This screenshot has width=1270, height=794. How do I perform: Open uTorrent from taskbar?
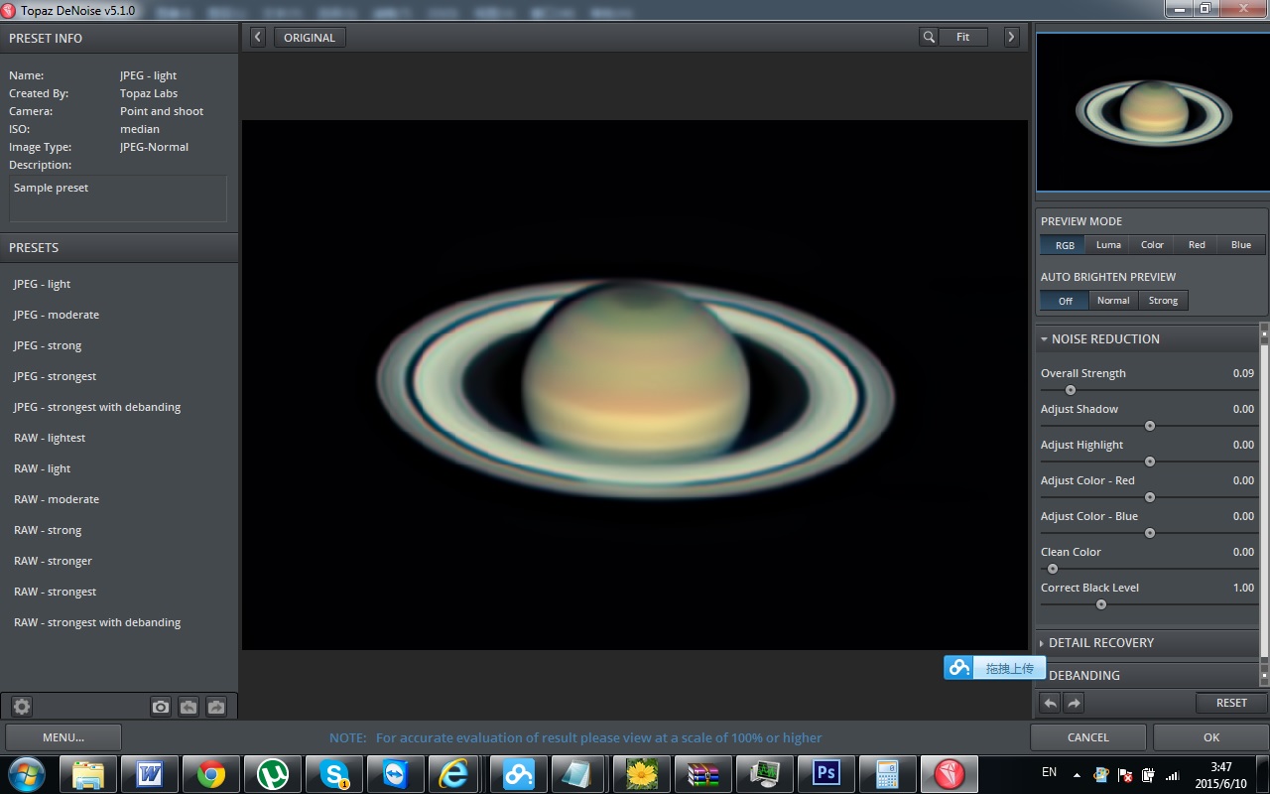(x=272, y=773)
